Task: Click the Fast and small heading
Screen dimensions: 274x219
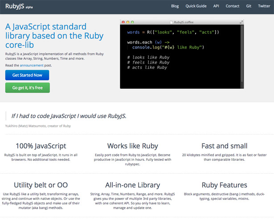Action: pyautogui.click(x=225, y=146)
